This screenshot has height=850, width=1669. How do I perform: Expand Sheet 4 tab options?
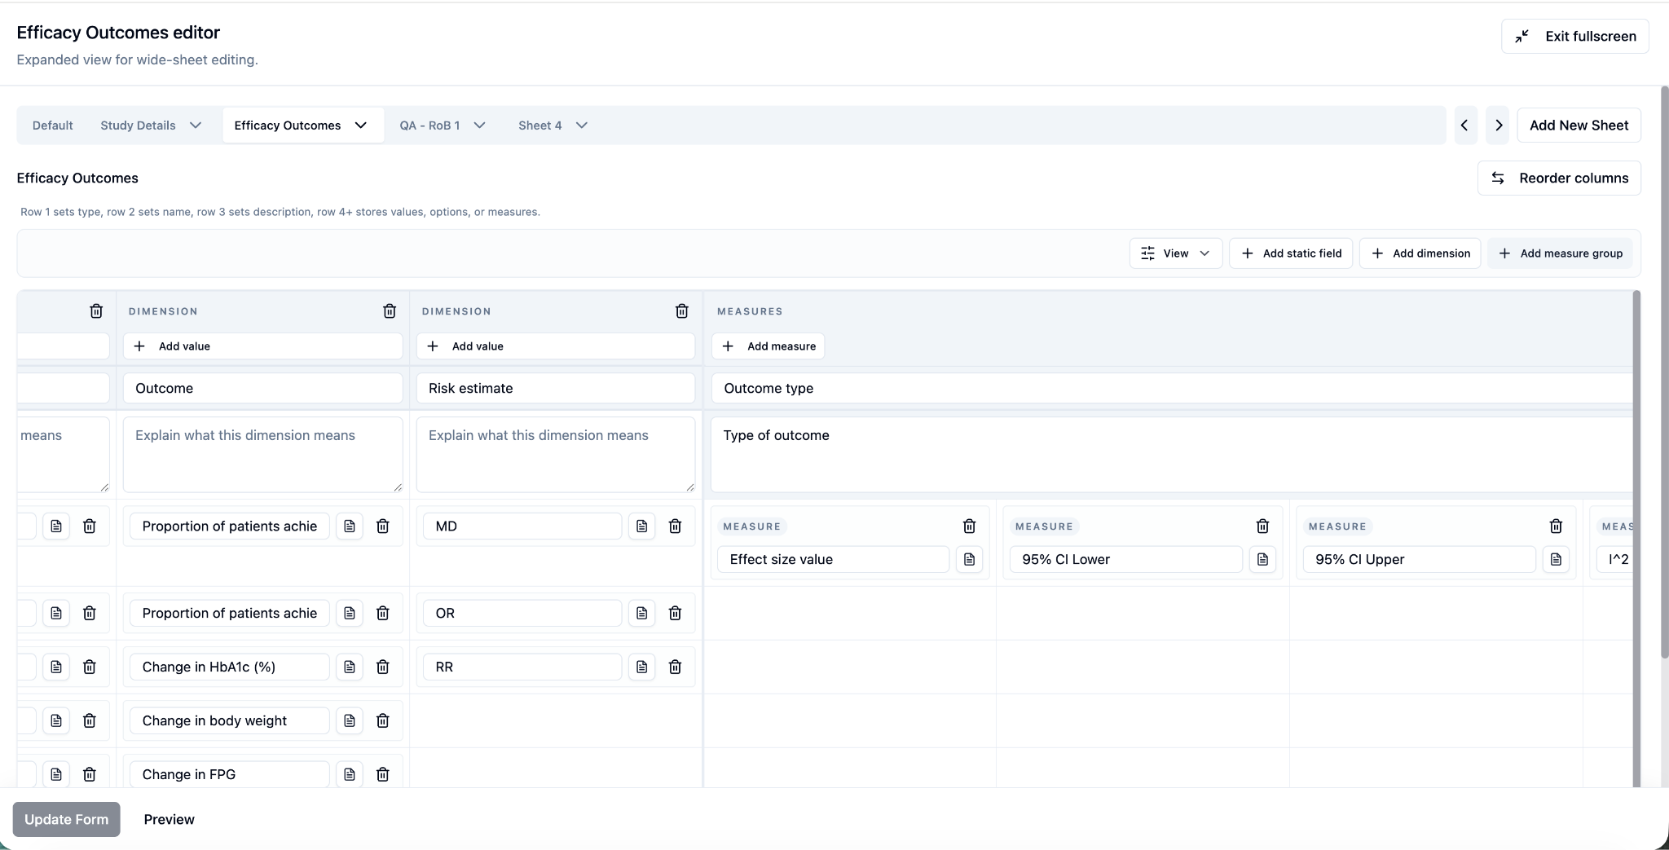coord(582,126)
